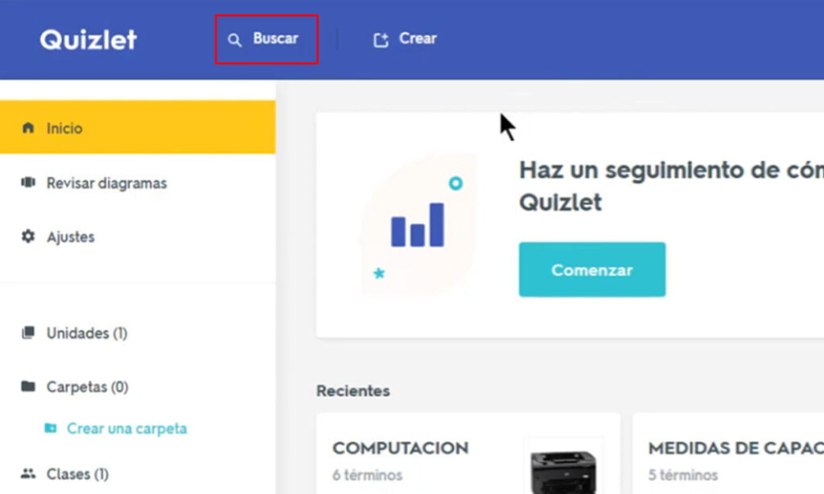Click the Crear plus icon
Image resolution: width=824 pixels, height=494 pixels.
coord(381,40)
